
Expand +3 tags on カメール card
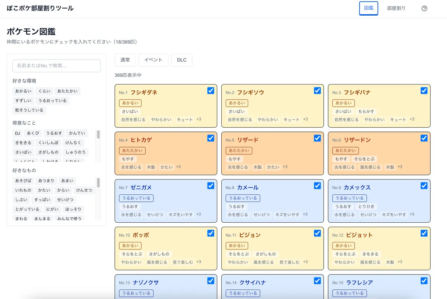click(x=305, y=214)
